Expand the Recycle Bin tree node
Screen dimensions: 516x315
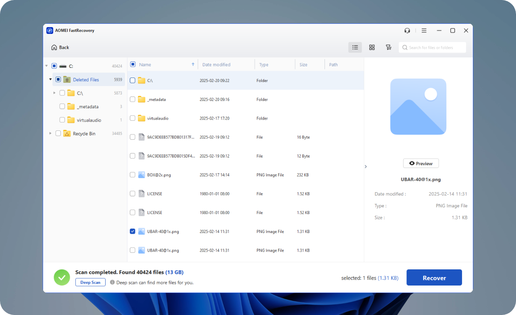(x=50, y=134)
